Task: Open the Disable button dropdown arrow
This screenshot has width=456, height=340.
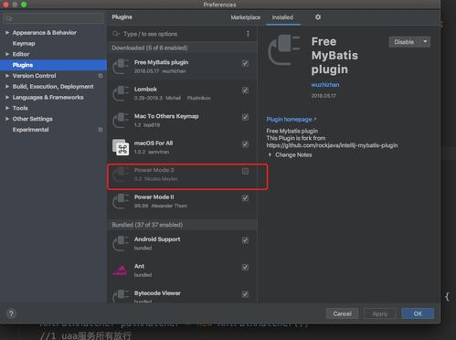Action: click(425, 42)
